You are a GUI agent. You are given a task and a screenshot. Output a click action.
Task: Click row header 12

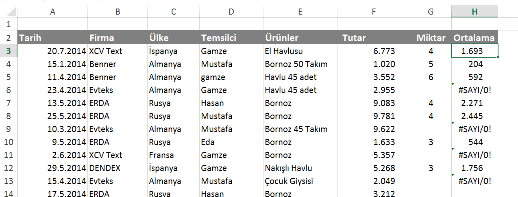[9, 168]
